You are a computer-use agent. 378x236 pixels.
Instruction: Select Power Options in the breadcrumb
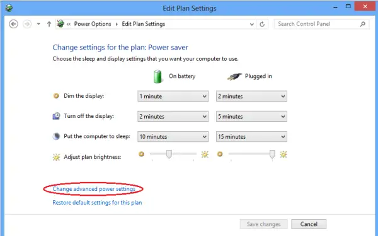pos(93,24)
